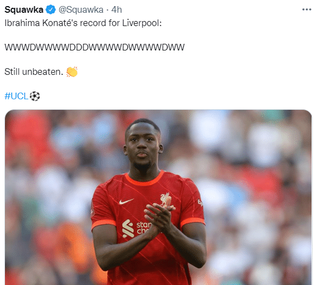
Task: Click the sleeve badge on player's left arm
Action: click(x=200, y=202)
